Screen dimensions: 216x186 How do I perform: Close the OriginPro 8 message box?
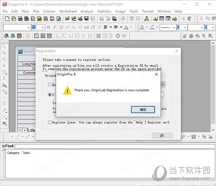(156, 74)
